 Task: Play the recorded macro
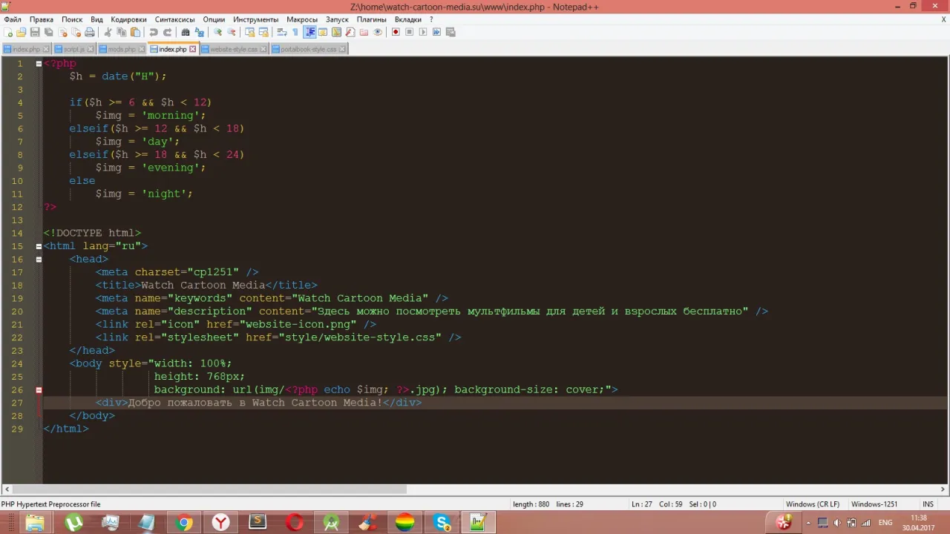pos(423,32)
